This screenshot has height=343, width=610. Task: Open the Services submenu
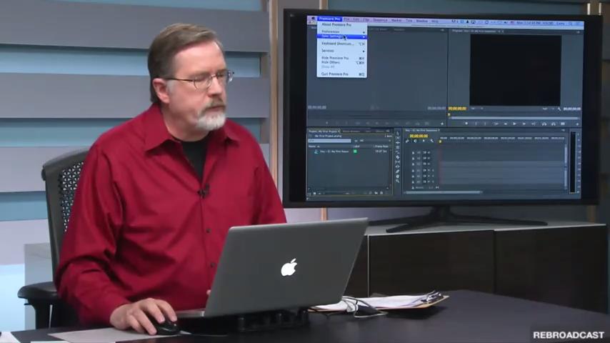point(341,51)
